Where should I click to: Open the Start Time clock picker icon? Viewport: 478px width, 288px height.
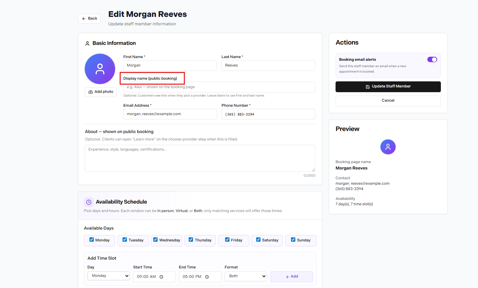pos(161,277)
